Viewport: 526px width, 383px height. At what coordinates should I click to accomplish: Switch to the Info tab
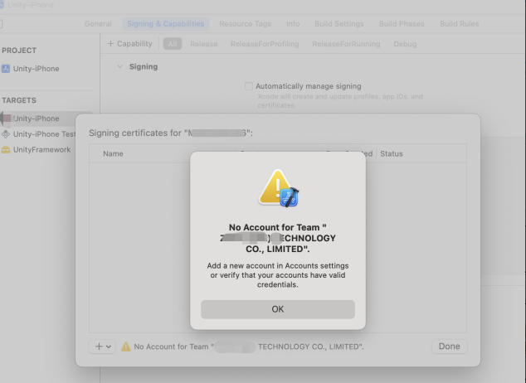(293, 24)
